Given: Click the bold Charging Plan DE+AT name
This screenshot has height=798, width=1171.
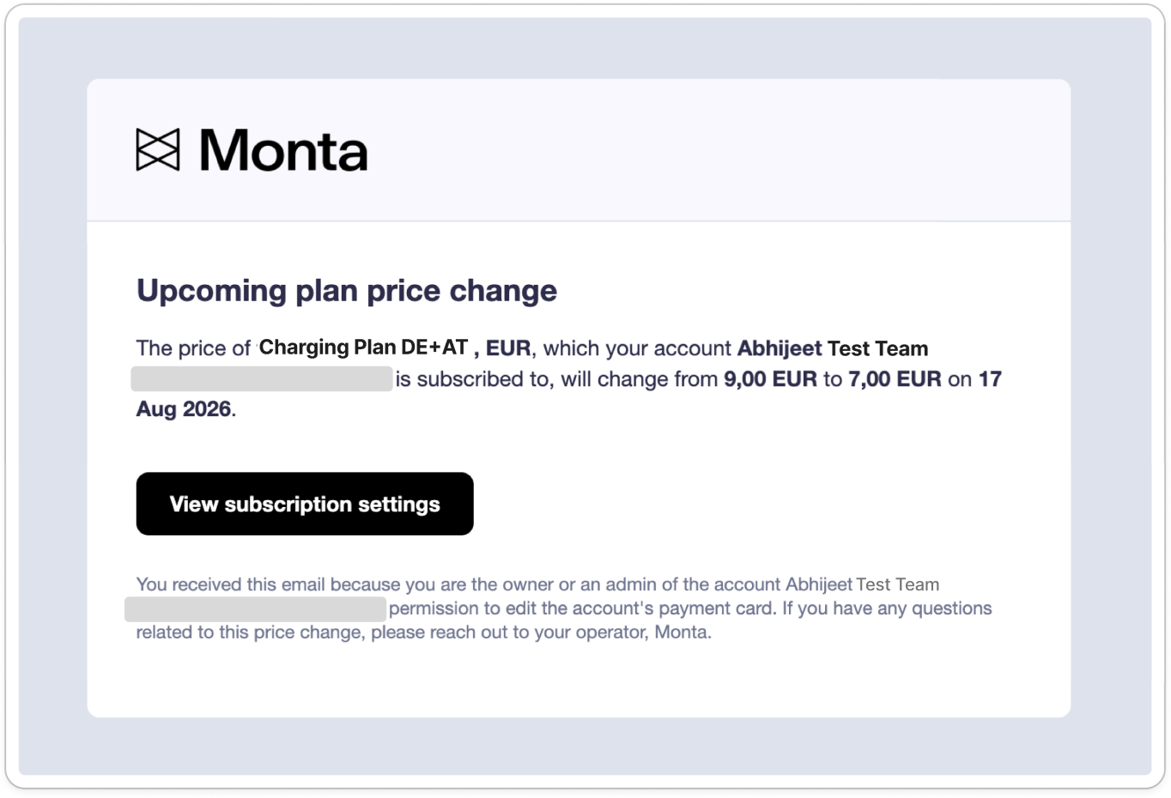Looking at the screenshot, I should pyautogui.click(x=363, y=348).
